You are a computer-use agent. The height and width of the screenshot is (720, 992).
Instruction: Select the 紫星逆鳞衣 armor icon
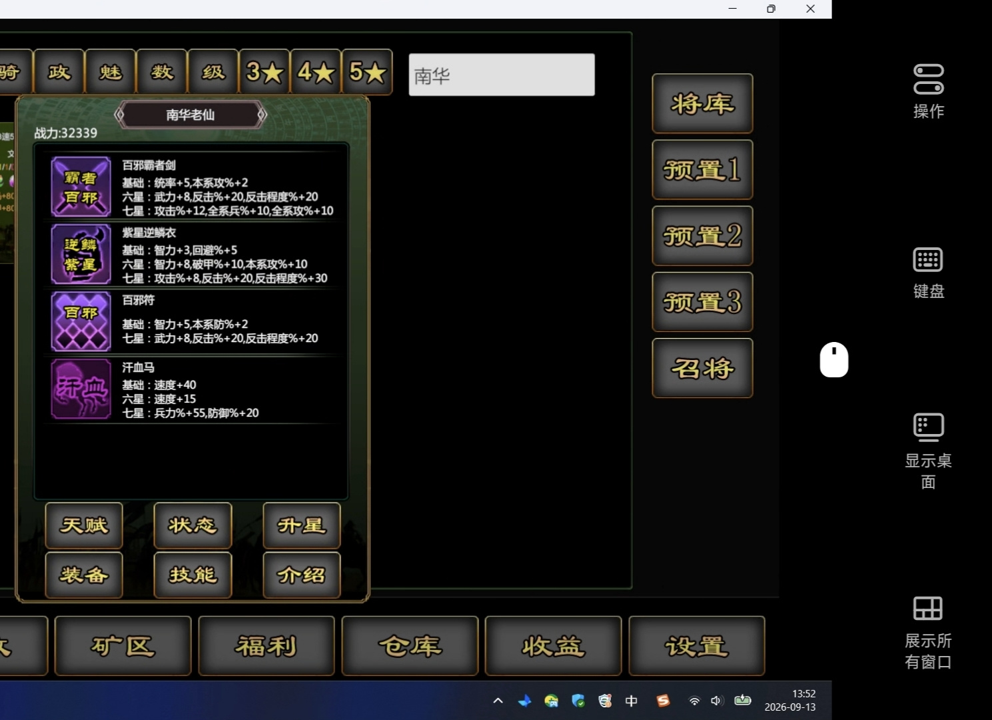pyautogui.click(x=81, y=254)
